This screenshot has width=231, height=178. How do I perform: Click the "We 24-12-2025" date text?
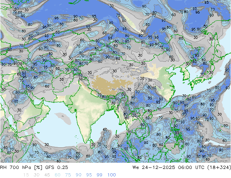154,167
